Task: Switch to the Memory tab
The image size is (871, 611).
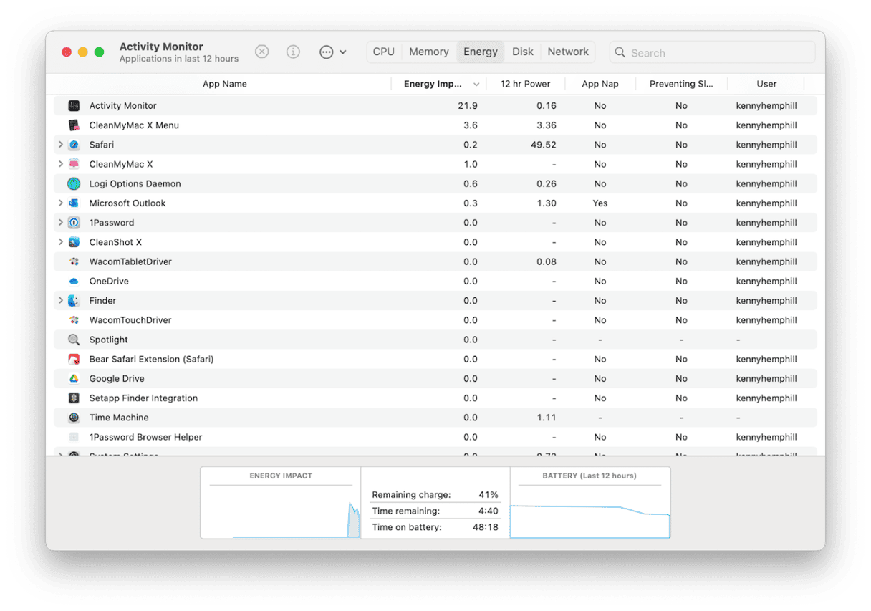Action: click(x=428, y=52)
